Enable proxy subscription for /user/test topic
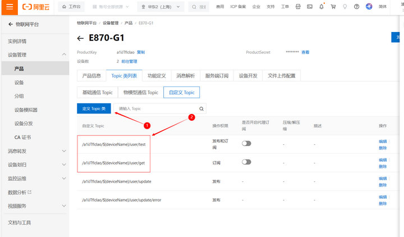Screen dimensions: 404x237 246,144
